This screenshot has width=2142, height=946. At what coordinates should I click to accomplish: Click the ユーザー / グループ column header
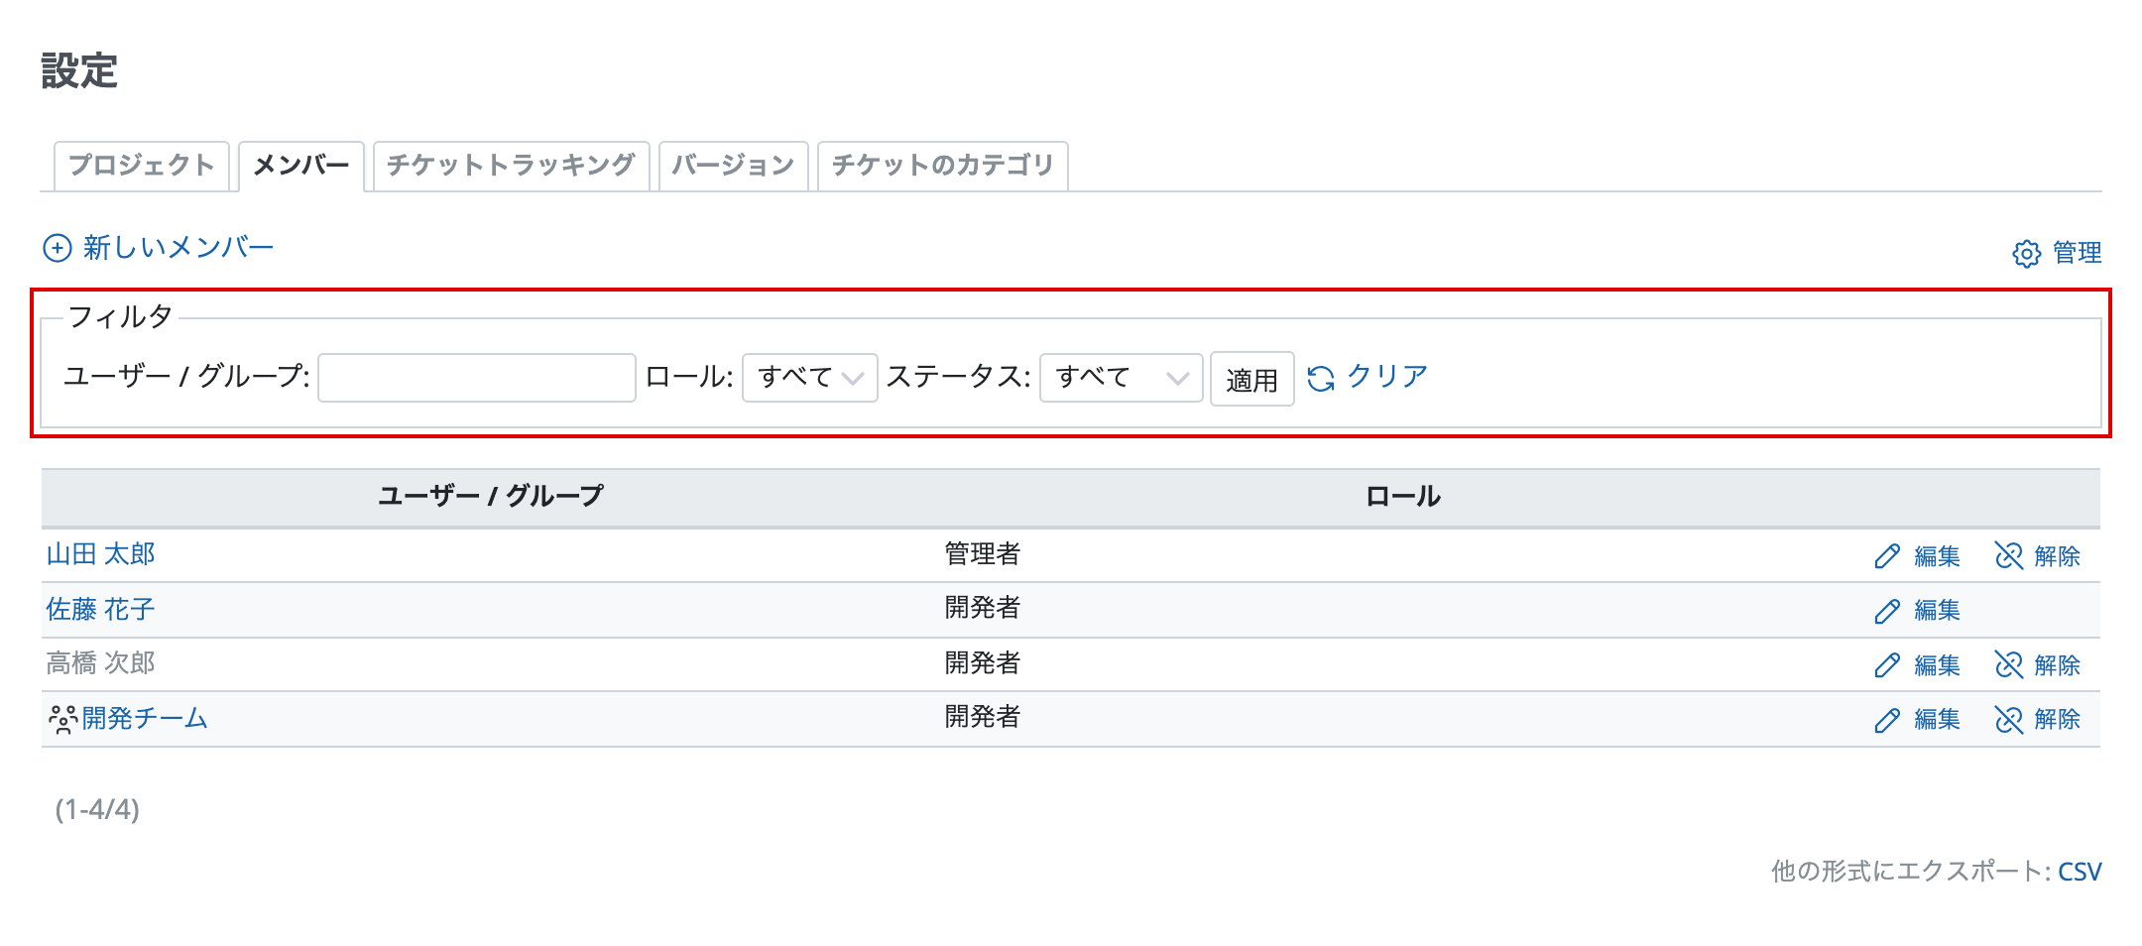pos(491,497)
